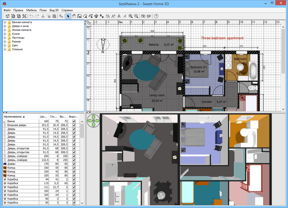Click the scissors cut icon

(x=43, y=16)
